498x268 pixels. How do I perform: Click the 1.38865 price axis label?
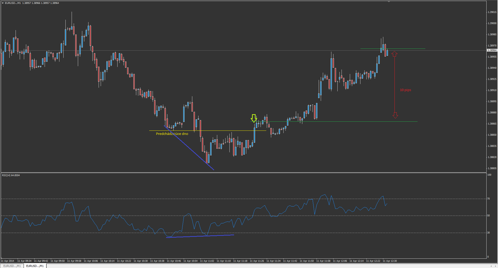coord(492,124)
